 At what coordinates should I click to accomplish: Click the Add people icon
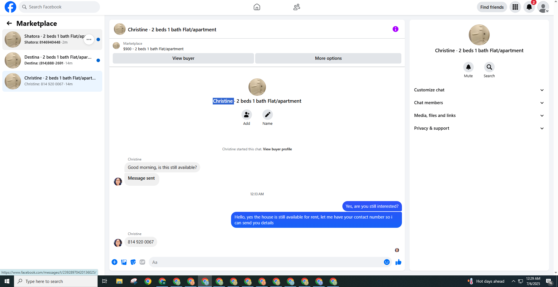click(247, 115)
